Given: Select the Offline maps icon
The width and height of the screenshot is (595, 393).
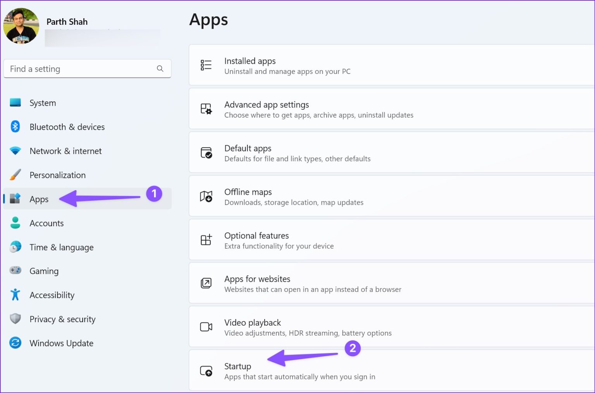Looking at the screenshot, I should click(206, 196).
